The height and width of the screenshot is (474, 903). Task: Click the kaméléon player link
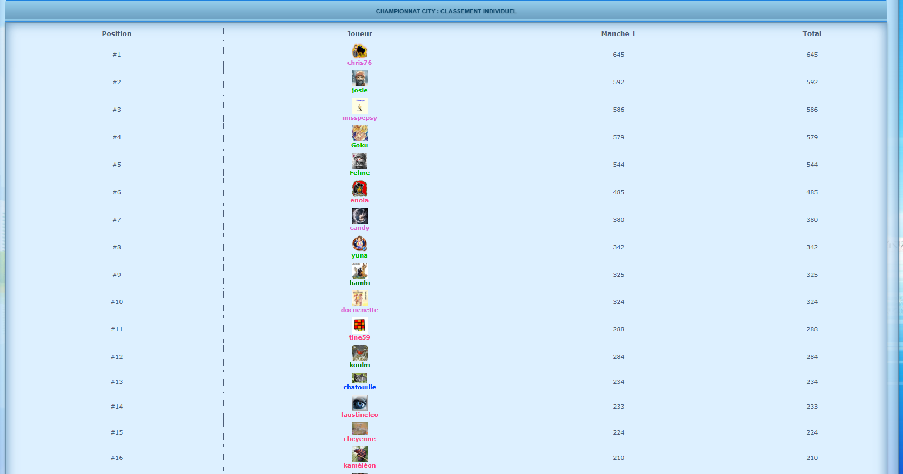[359, 465]
